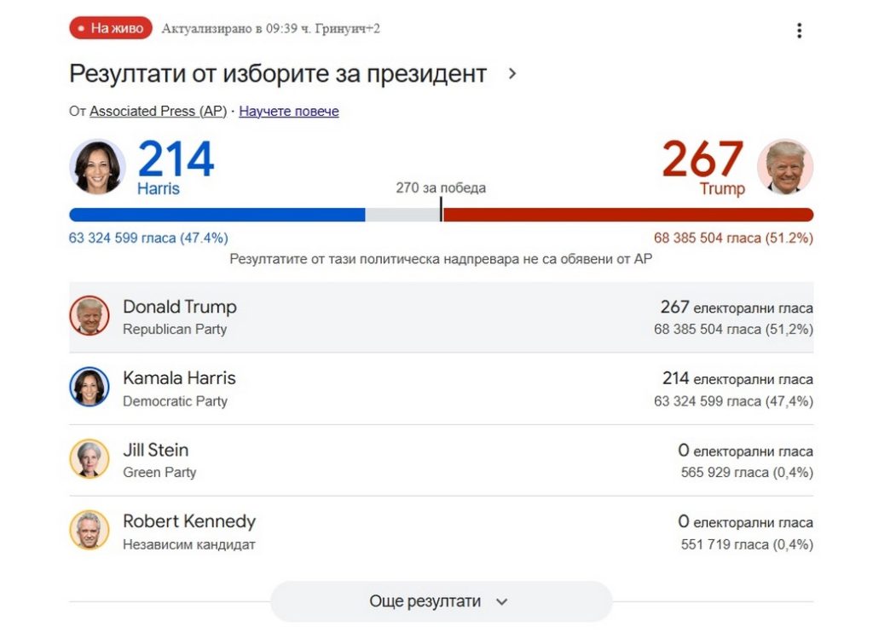This screenshot has height=644, width=873.
Task: Select the Robert Kennedy independent candidate row
Action: [441, 532]
